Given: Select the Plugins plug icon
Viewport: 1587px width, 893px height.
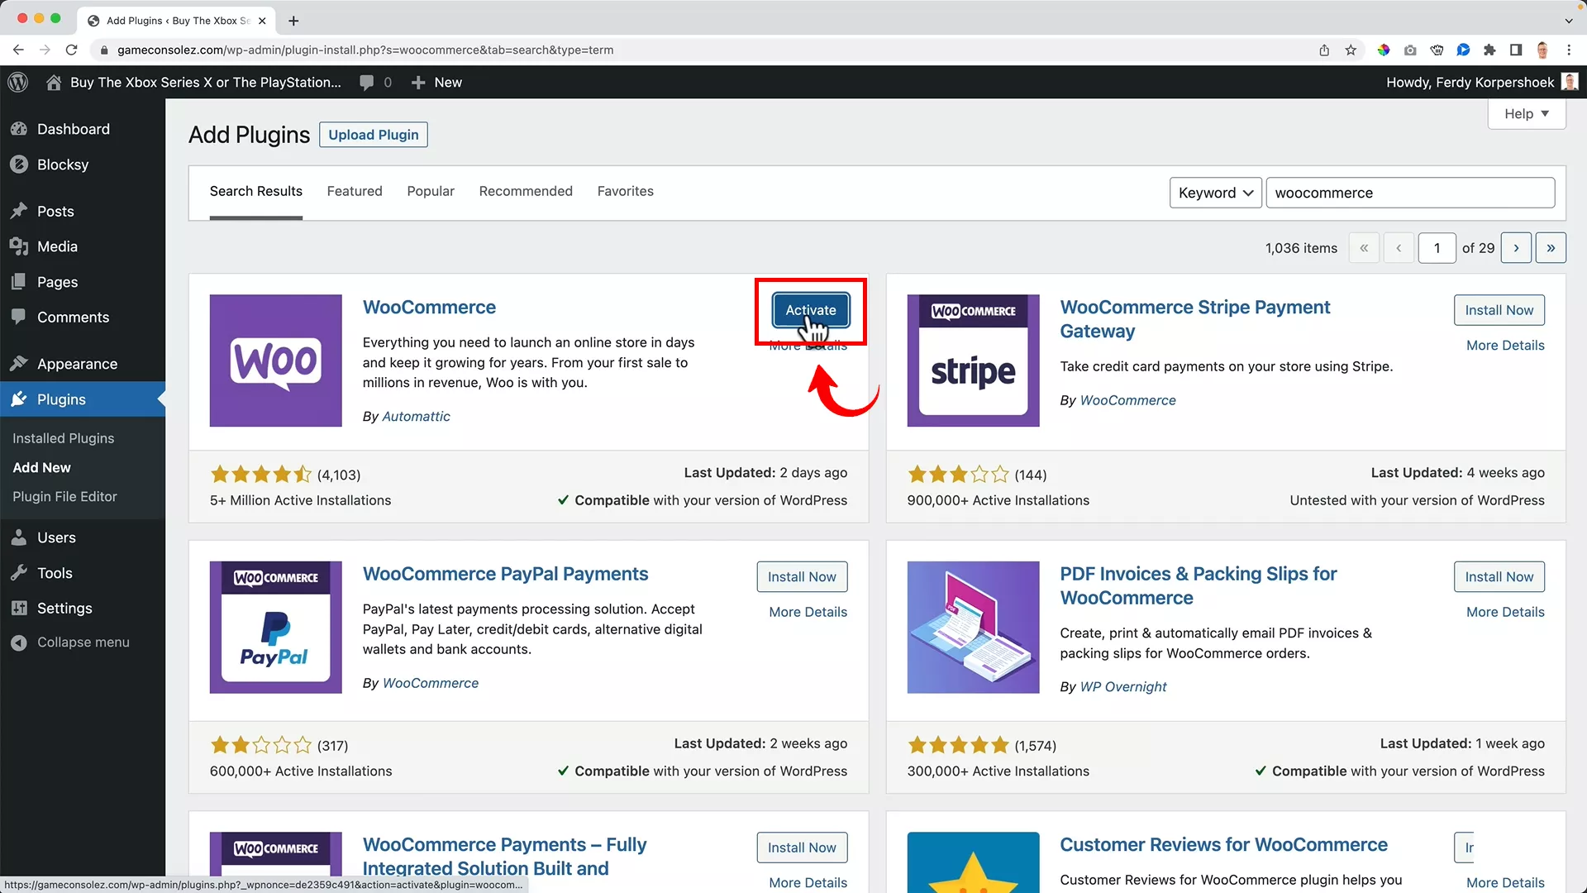Looking at the screenshot, I should tap(20, 399).
